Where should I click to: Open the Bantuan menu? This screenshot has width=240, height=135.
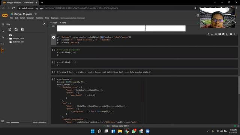55,18
